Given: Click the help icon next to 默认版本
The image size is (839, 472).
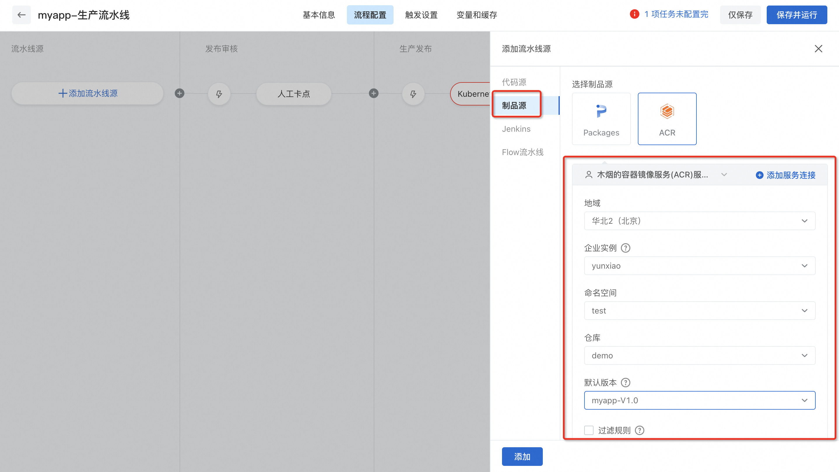Looking at the screenshot, I should [625, 383].
